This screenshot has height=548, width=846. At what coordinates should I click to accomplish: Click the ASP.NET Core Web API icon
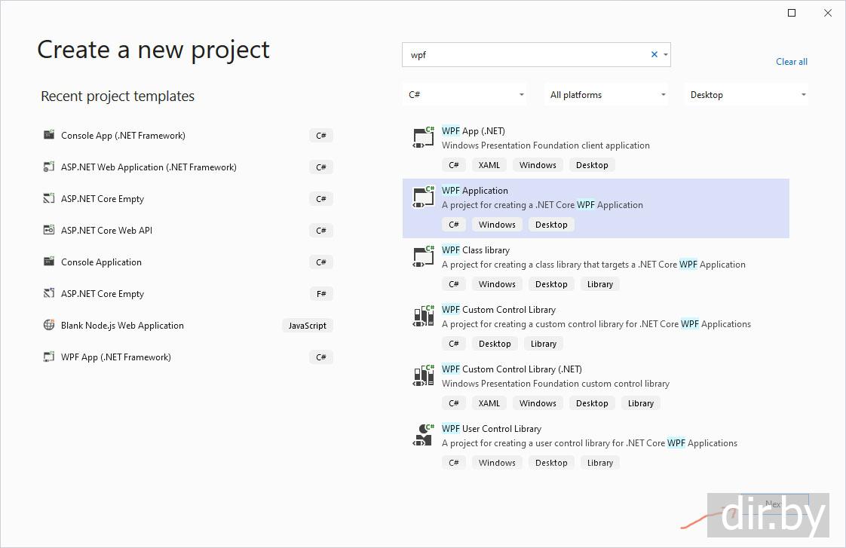tap(49, 231)
